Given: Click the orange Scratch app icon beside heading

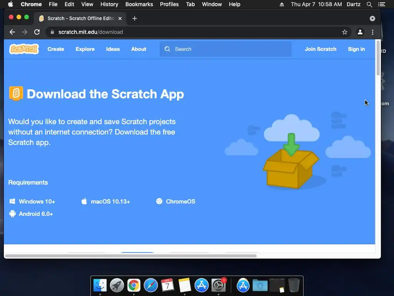Looking at the screenshot, I should pos(16,93).
